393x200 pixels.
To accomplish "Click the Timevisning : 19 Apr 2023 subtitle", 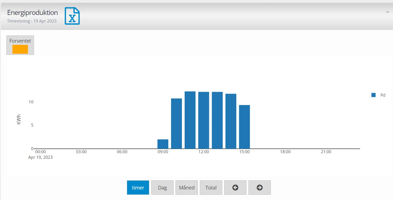I will point(32,21).
